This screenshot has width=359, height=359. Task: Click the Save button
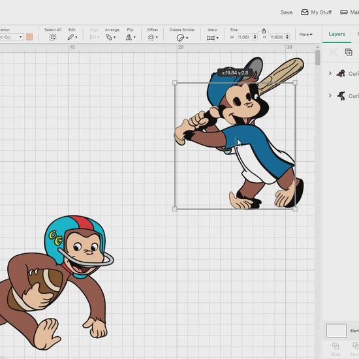coord(287,12)
